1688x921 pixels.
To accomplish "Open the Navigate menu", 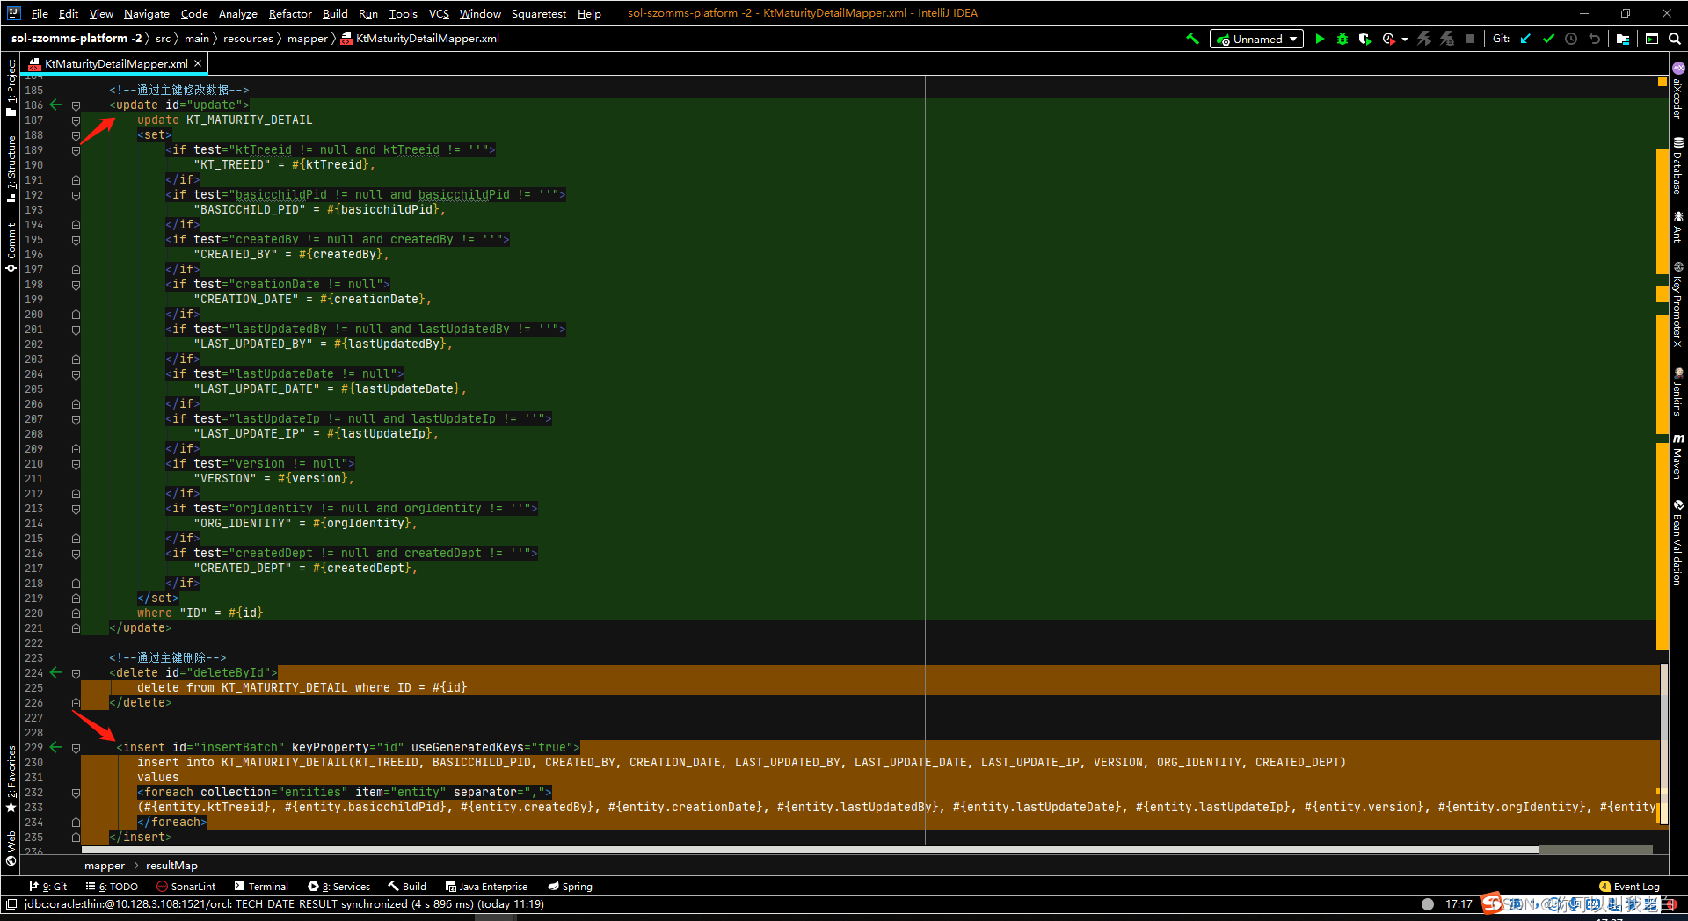I will click(146, 13).
